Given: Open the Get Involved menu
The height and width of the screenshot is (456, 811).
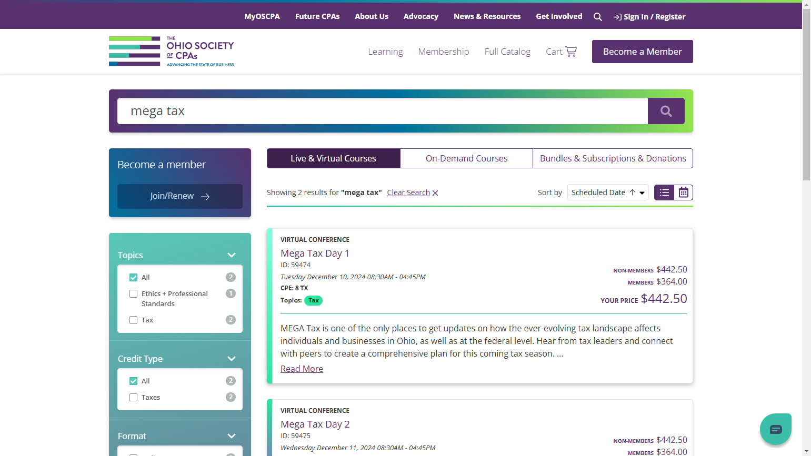Looking at the screenshot, I should 559,16.
